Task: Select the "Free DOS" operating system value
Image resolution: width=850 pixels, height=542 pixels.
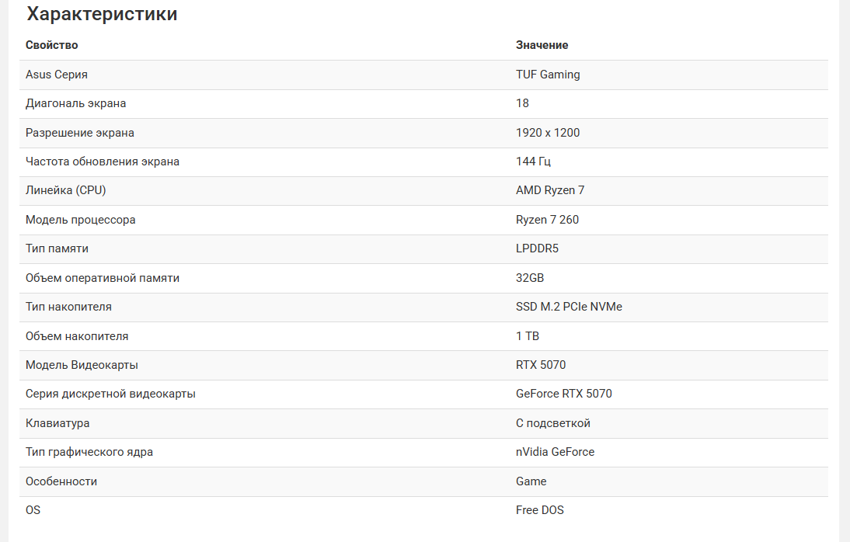Action: point(540,510)
